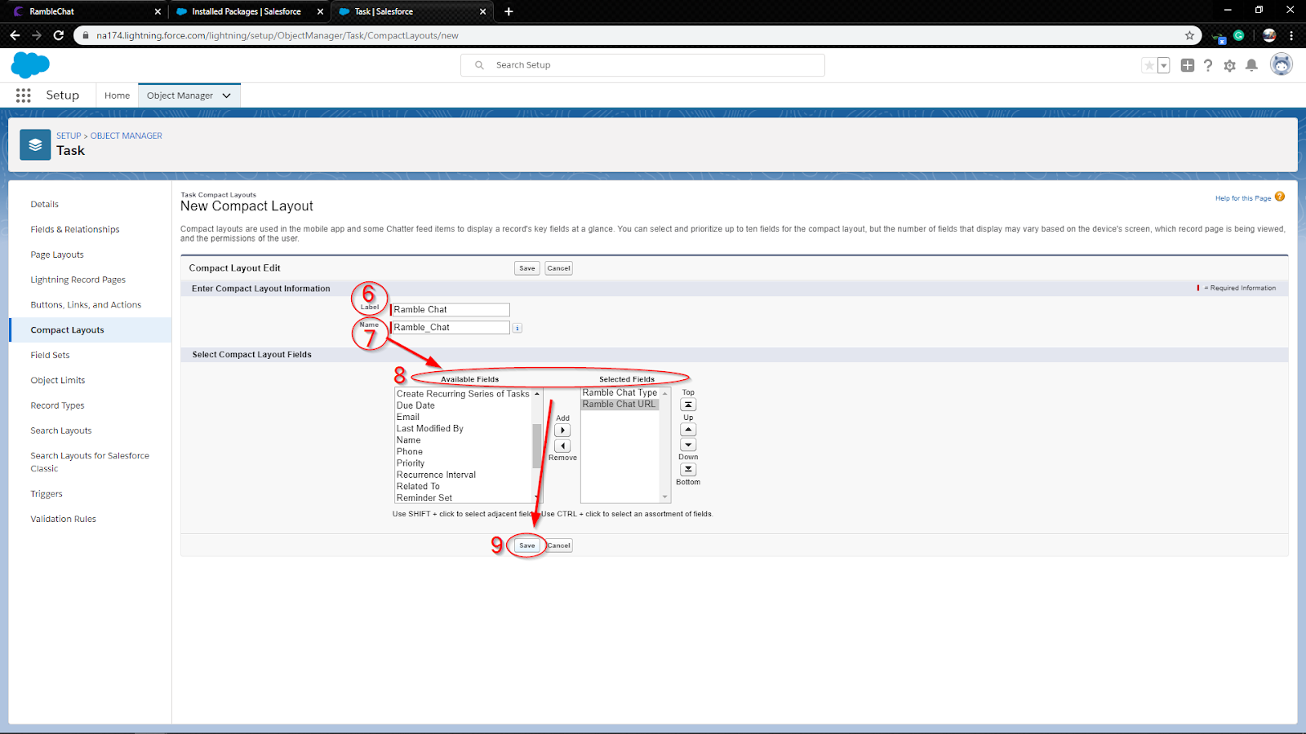Open the Global Actions plus icon
Image resolution: width=1306 pixels, height=734 pixels.
[1187, 65]
